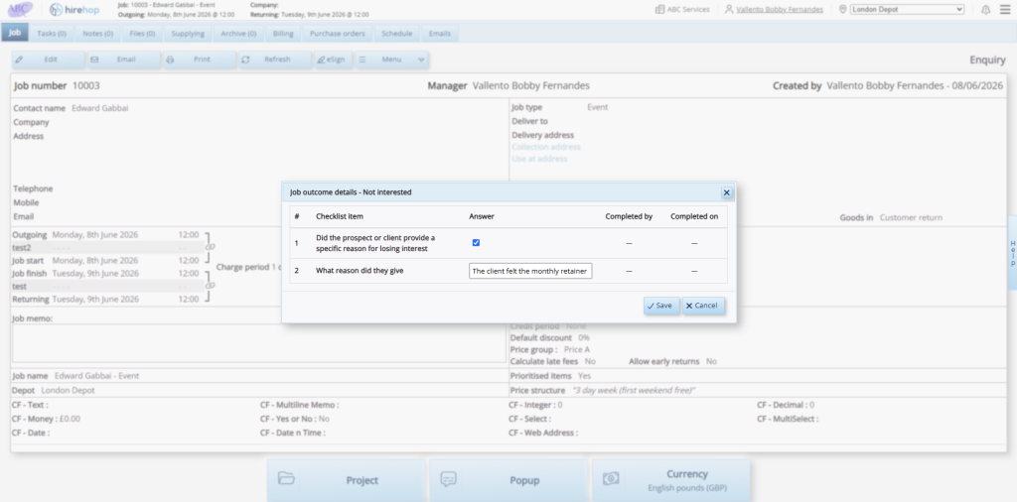Click the 'Checklist item' column header
Viewport: 1017px width, 502px height.
coord(340,216)
